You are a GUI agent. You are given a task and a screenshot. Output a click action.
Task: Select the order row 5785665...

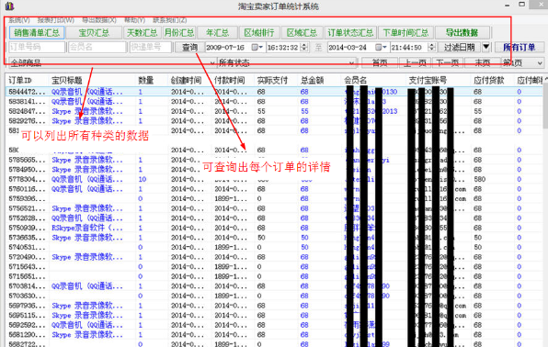[274, 160]
